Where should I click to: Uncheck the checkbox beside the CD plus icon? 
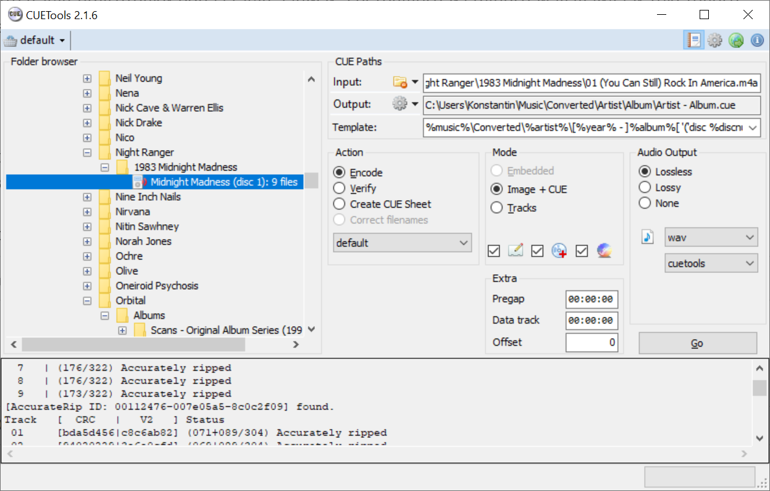point(537,251)
